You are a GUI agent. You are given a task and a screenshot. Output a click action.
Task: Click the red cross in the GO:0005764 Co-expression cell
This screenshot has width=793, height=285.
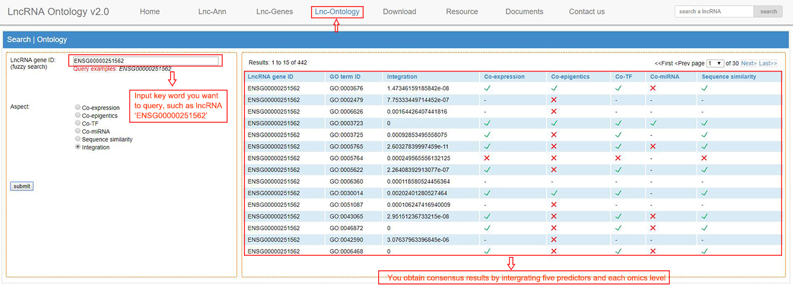pos(488,158)
